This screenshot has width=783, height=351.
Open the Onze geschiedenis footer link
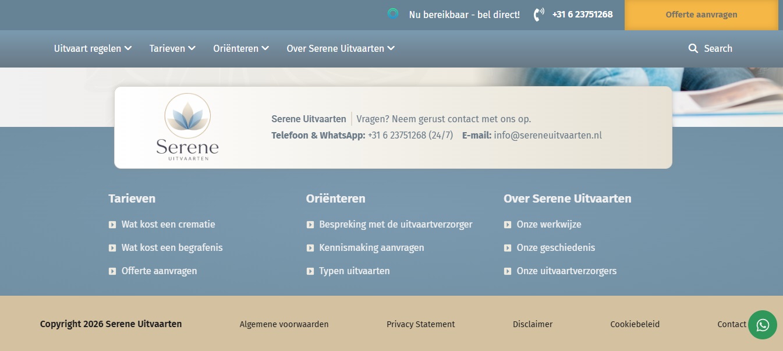(555, 247)
